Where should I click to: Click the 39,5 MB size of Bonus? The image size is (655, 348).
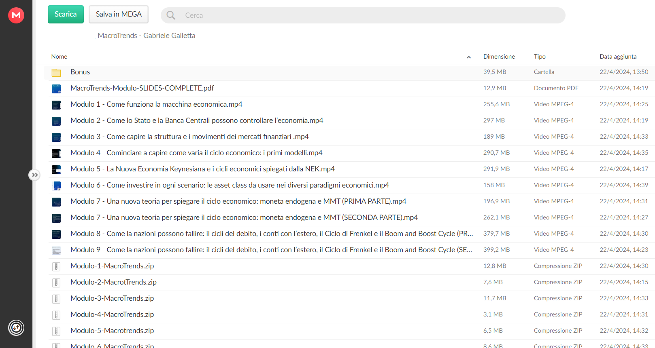(495, 72)
